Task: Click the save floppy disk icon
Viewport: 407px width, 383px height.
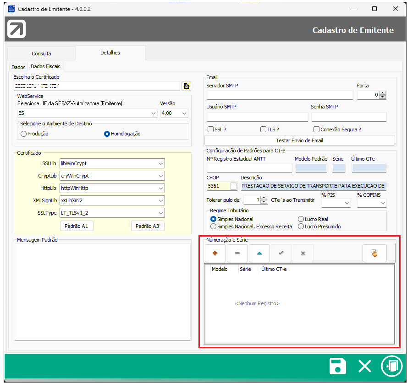Action: coord(338,366)
